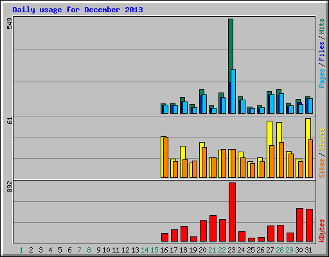The width and height of the screenshot is (329, 257).
Task: Click the red KBytes bar for day 18
Action: point(184,234)
